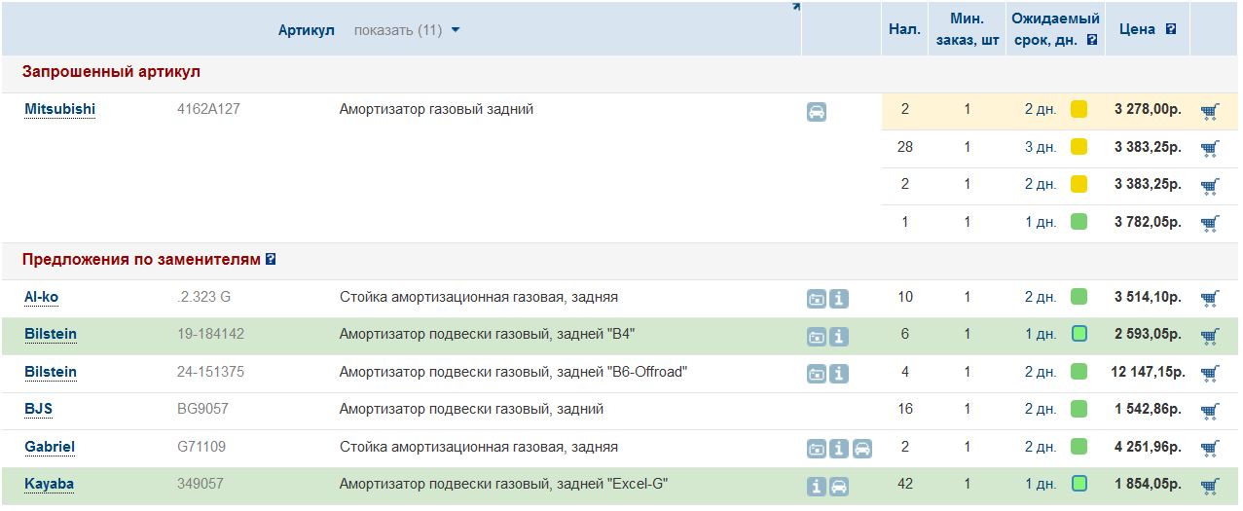The width and height of the screenshot is (1243, 511).
Task: Open help for Предложения по заменителям
Action: click(x=271, y=260)
